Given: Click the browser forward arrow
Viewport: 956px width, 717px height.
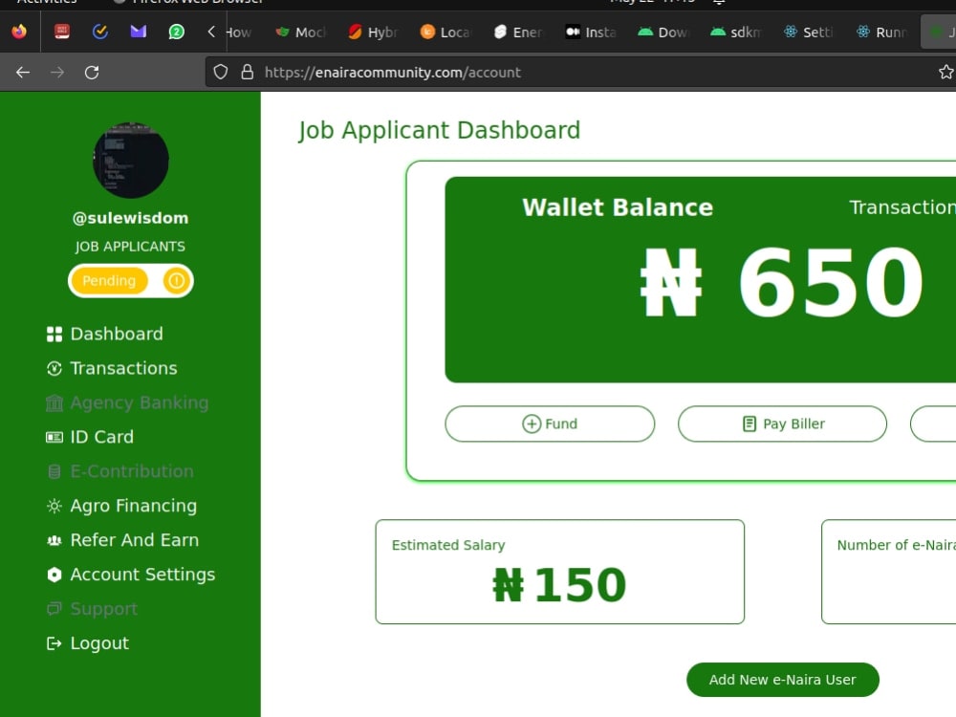Looking at the screenshot, I should 57,73.
